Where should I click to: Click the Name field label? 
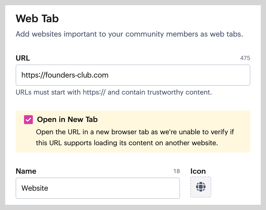point(26,171)
